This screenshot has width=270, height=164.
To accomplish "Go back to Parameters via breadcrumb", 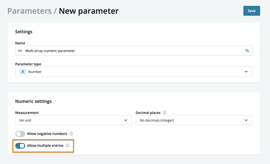I will point(30,11).
